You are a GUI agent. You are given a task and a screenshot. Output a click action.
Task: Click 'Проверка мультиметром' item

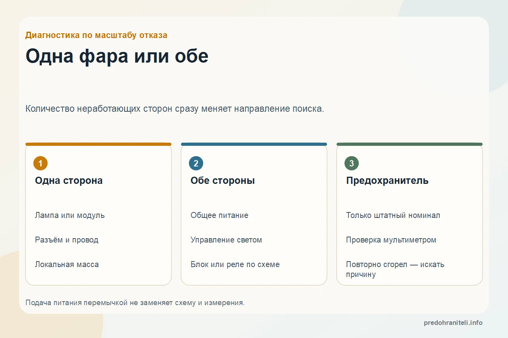point(391,240)
